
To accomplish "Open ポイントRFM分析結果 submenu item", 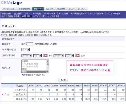I will coord(10,16).
